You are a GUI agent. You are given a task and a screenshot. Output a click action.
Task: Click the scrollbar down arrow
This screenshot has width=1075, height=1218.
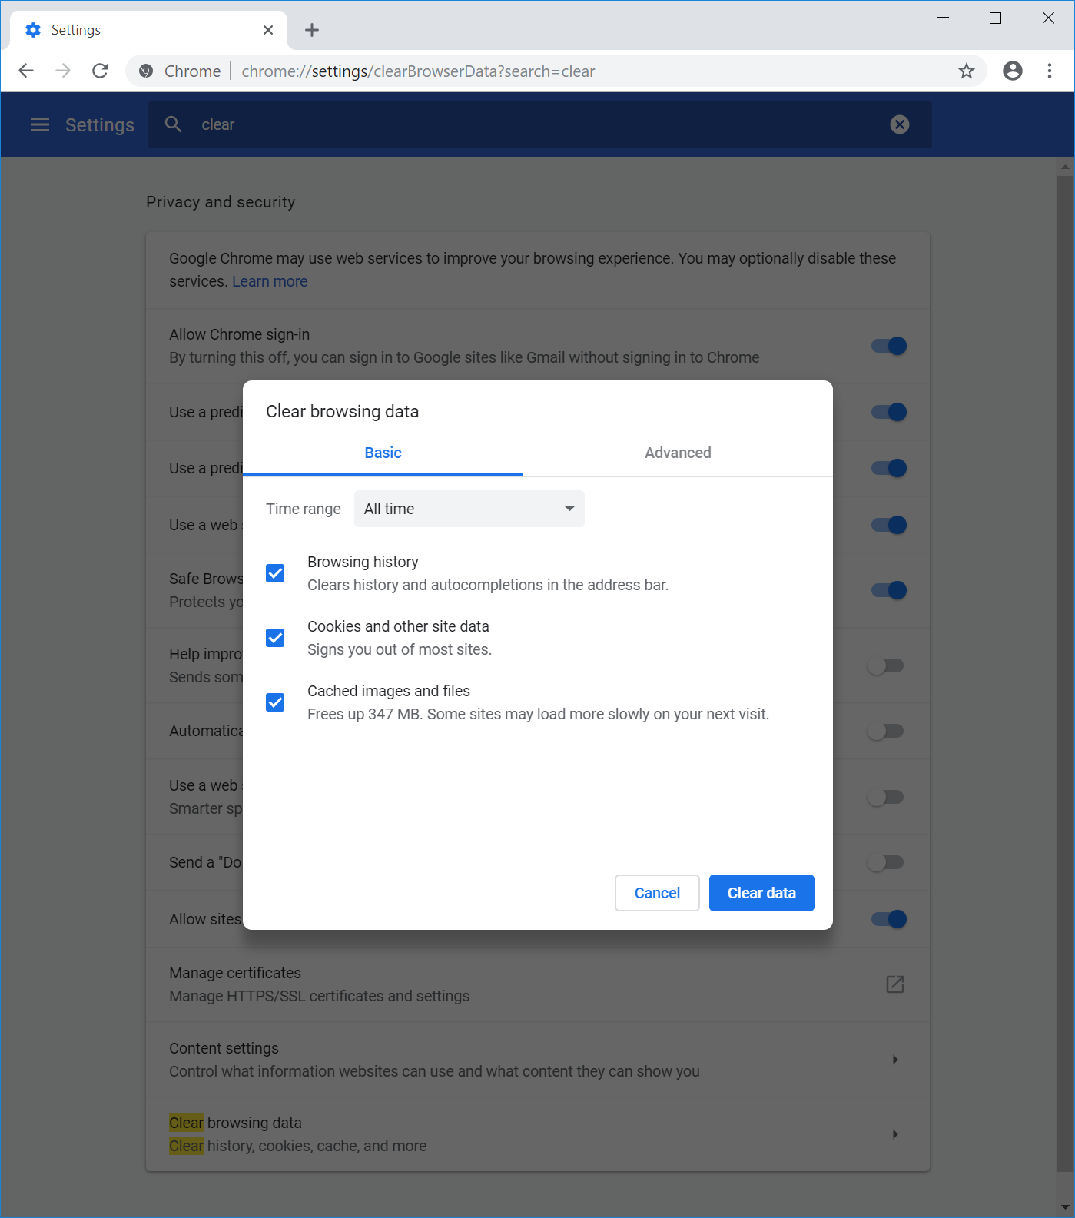click(1065, 1206)
